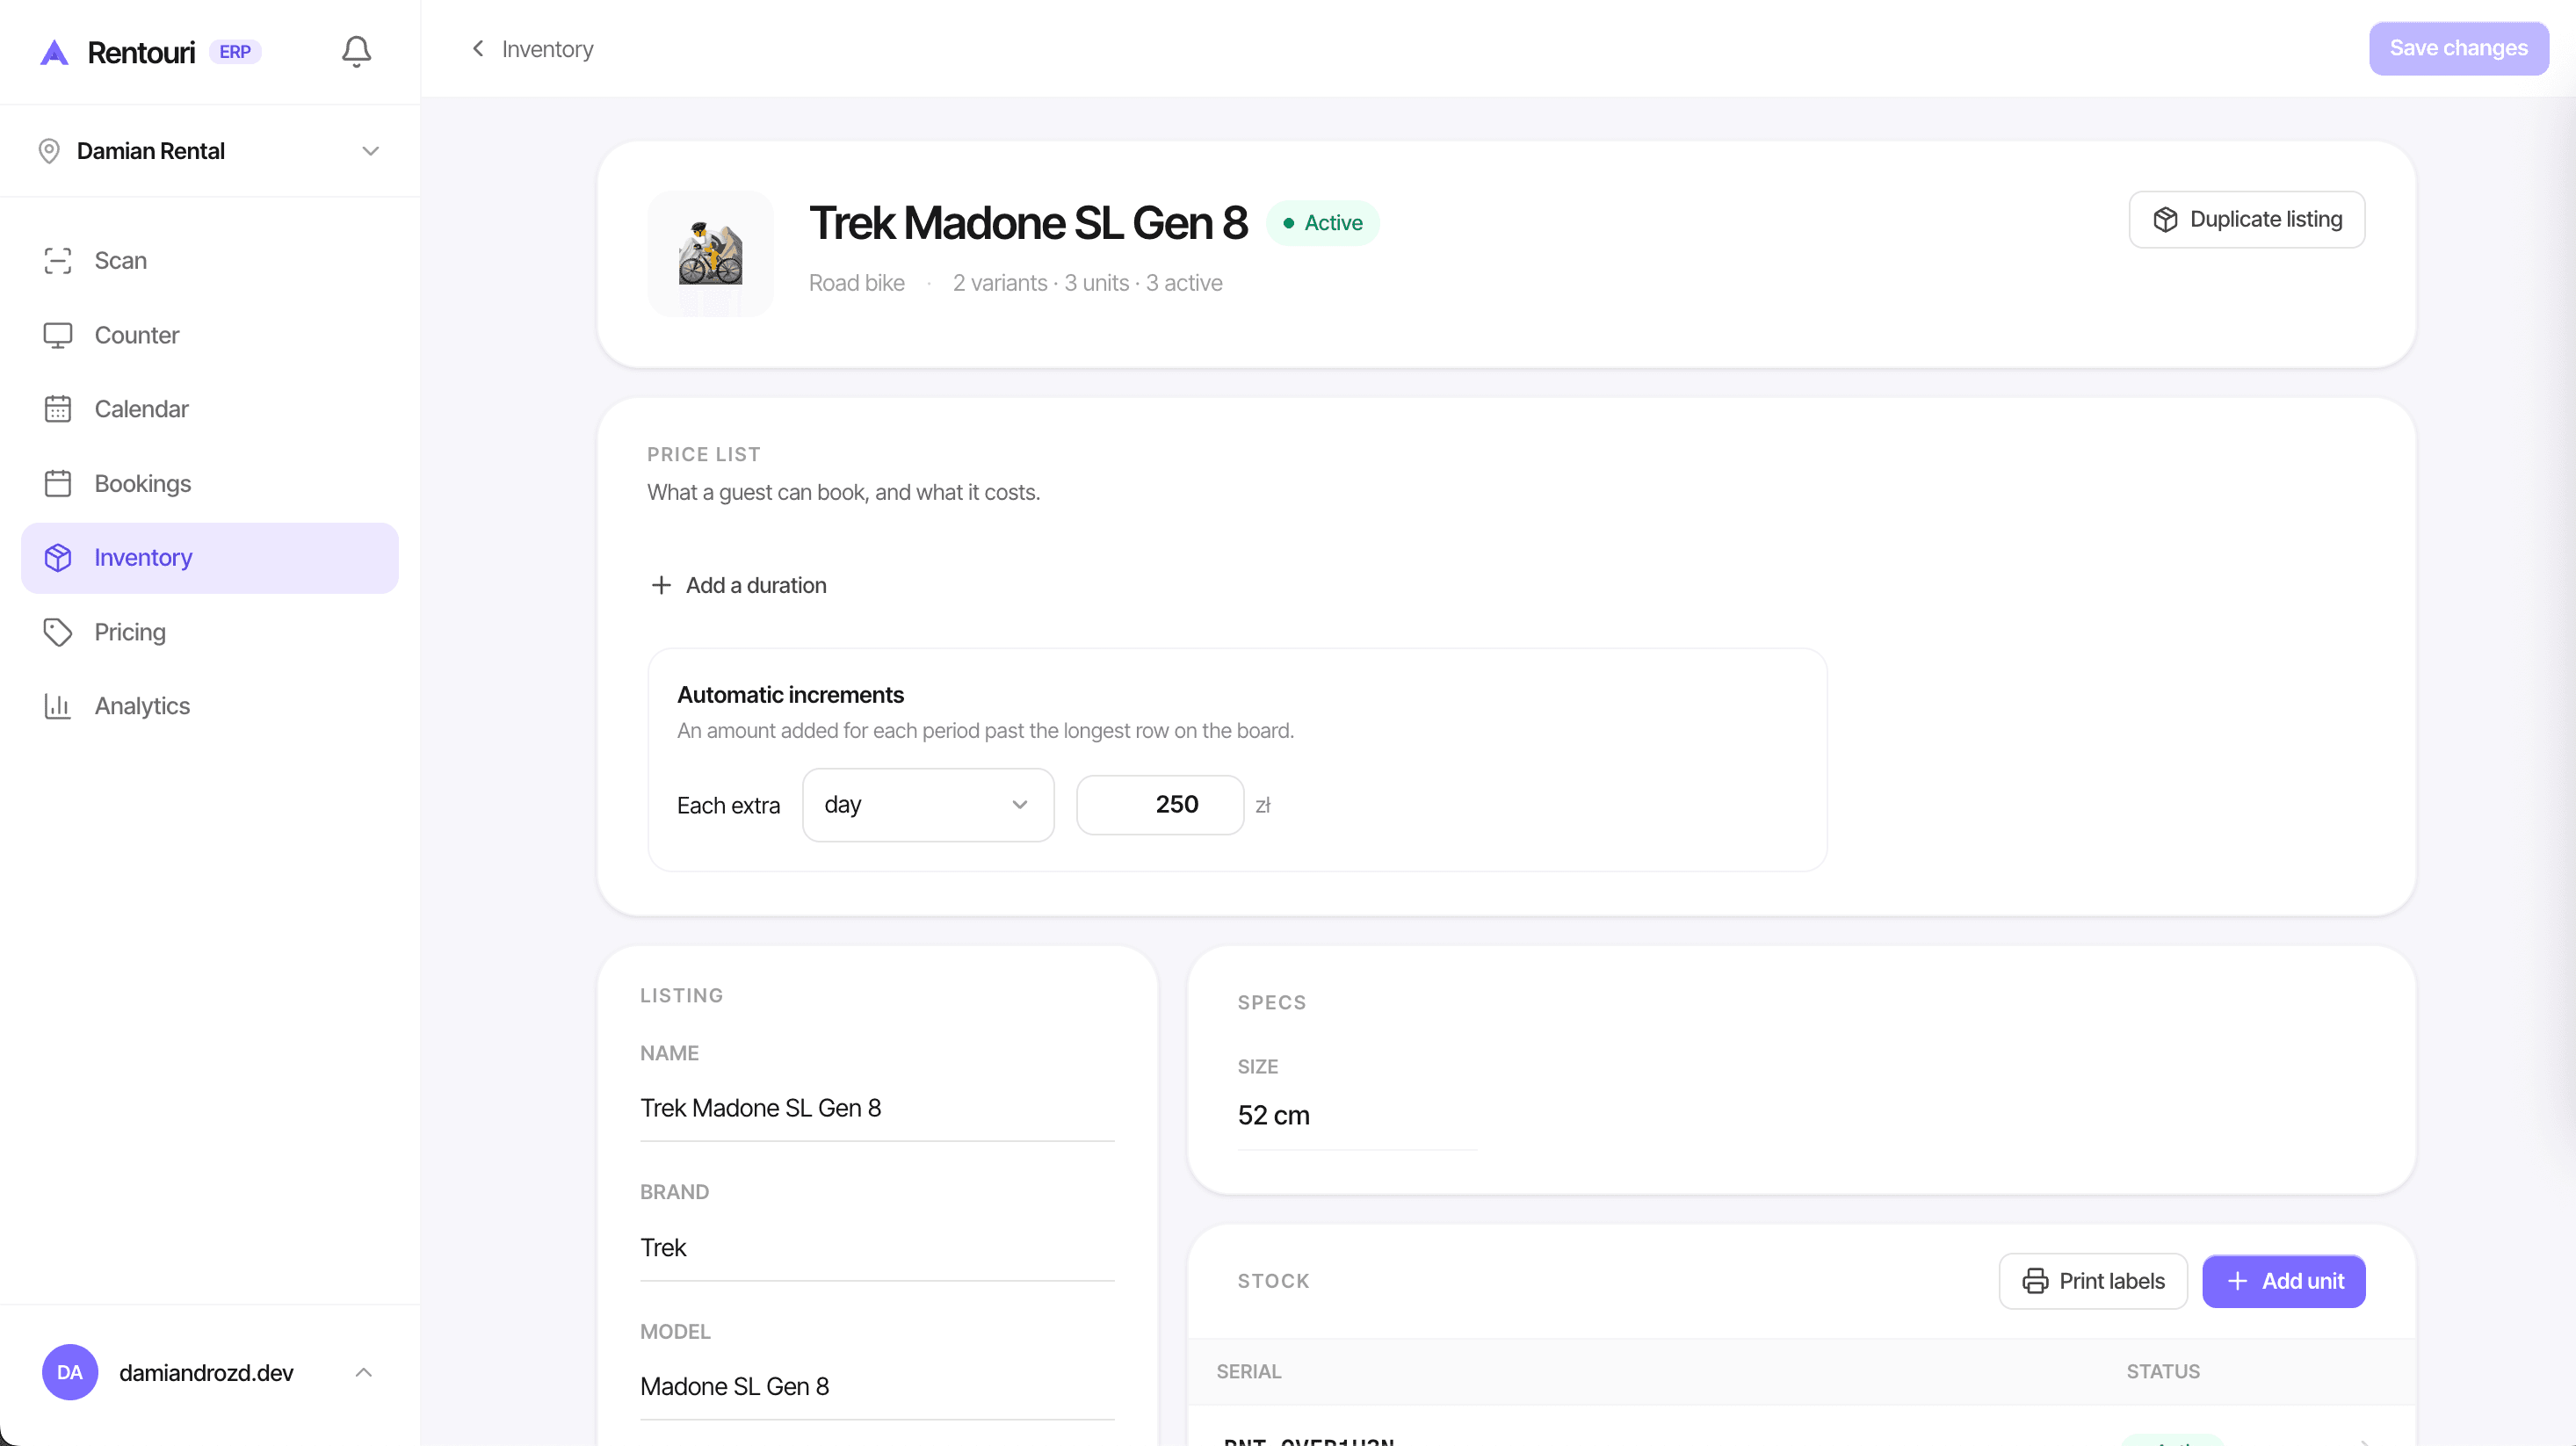This screenshot has height=1446, width=2576.
Task: Click the 'Road bike' category text
Action: coord(857,283)
